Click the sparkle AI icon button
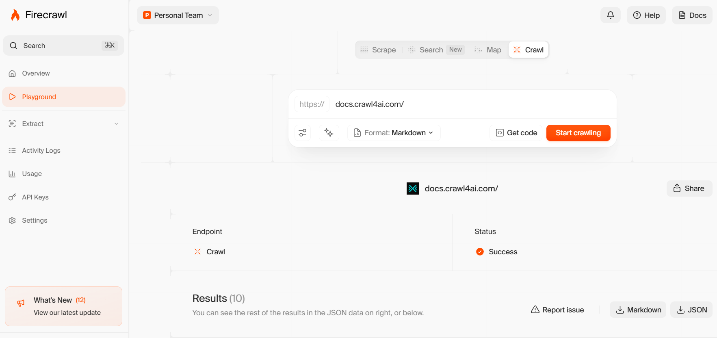The width and height of the screenshot is (717, 338). (x=329, y=133)
